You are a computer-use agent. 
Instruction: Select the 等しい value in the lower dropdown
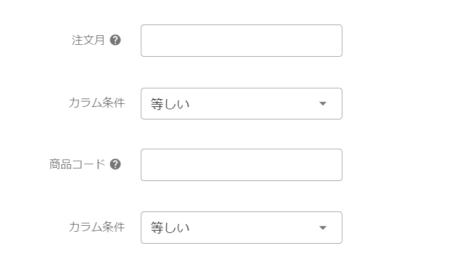(x=170, y=228)
